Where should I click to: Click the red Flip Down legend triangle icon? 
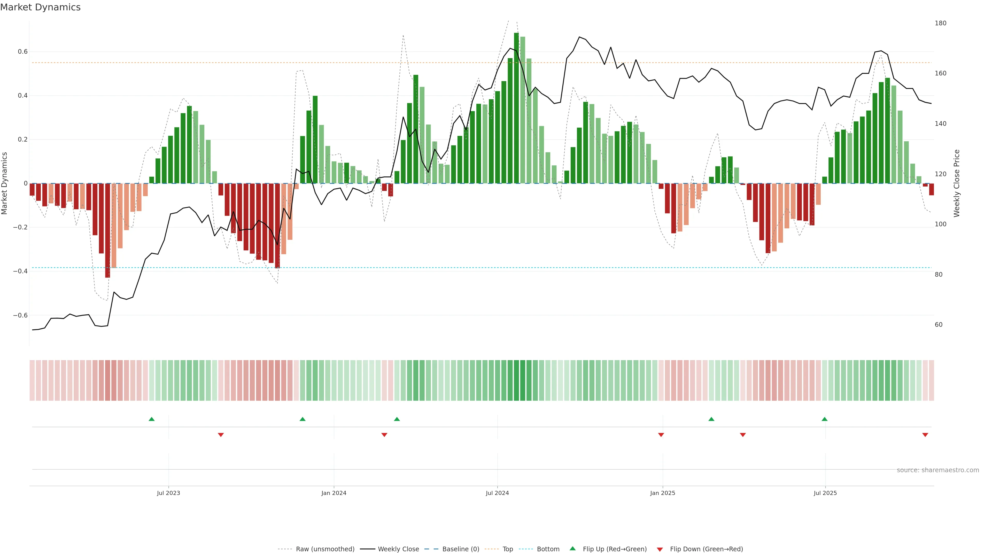pos(660,549)
